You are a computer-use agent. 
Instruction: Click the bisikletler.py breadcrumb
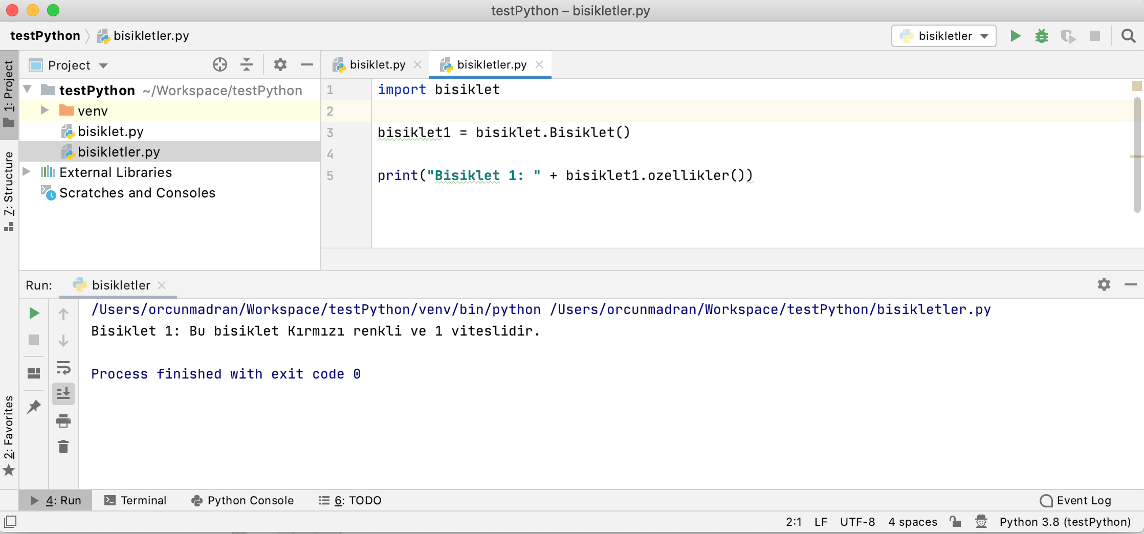[x=144, y=36]
